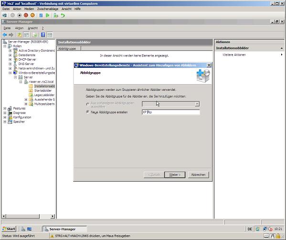
Task: Expand the Multicastübertragungen node
Action: click(26, 104)
